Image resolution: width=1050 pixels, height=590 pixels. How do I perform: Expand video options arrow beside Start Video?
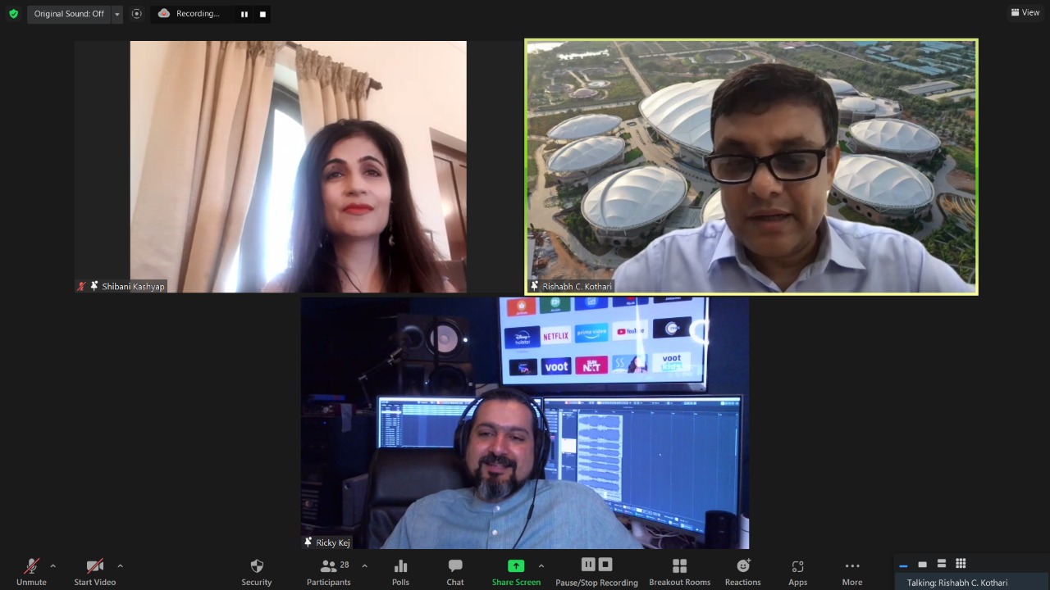click(120, 565)
